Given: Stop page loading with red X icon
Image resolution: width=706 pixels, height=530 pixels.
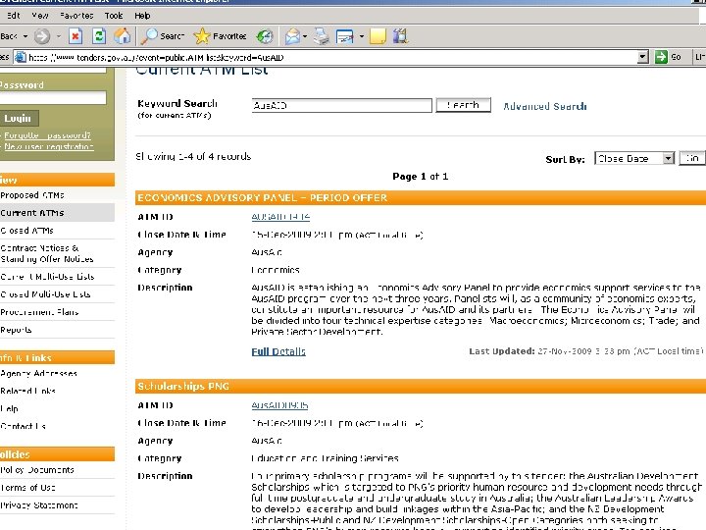Looking at the screenshot, I should pyautogui.click(x=76, y=36).
